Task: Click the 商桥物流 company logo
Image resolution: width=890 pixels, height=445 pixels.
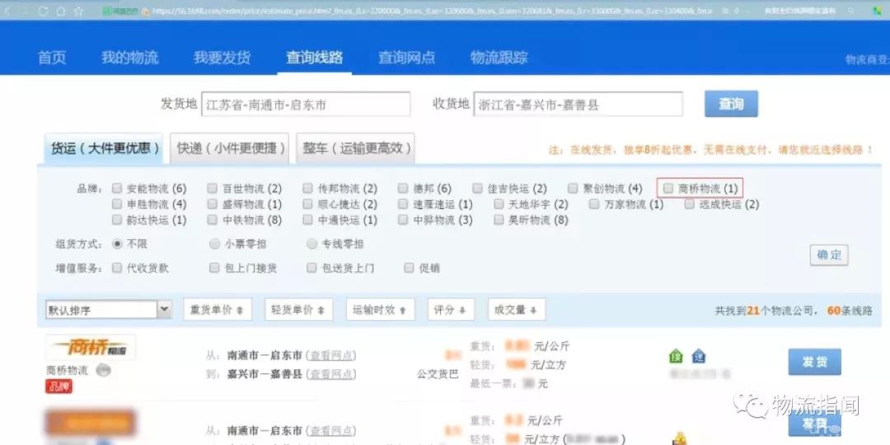Action: click(91, 347)
